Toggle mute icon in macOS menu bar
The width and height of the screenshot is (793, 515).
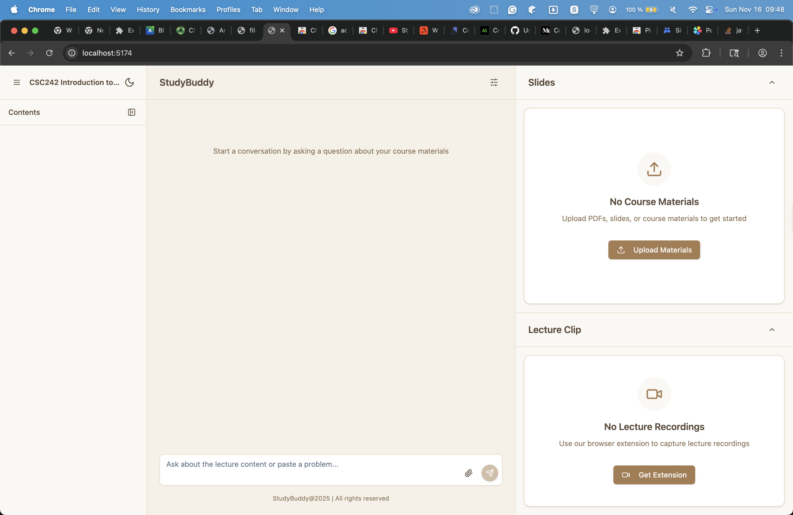coord(673,10)
